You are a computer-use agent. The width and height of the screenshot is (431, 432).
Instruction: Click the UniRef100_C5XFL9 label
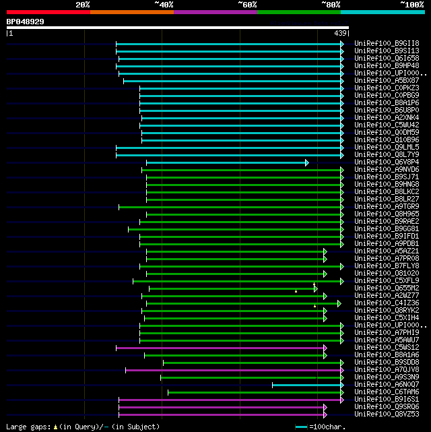click(387, 281)
